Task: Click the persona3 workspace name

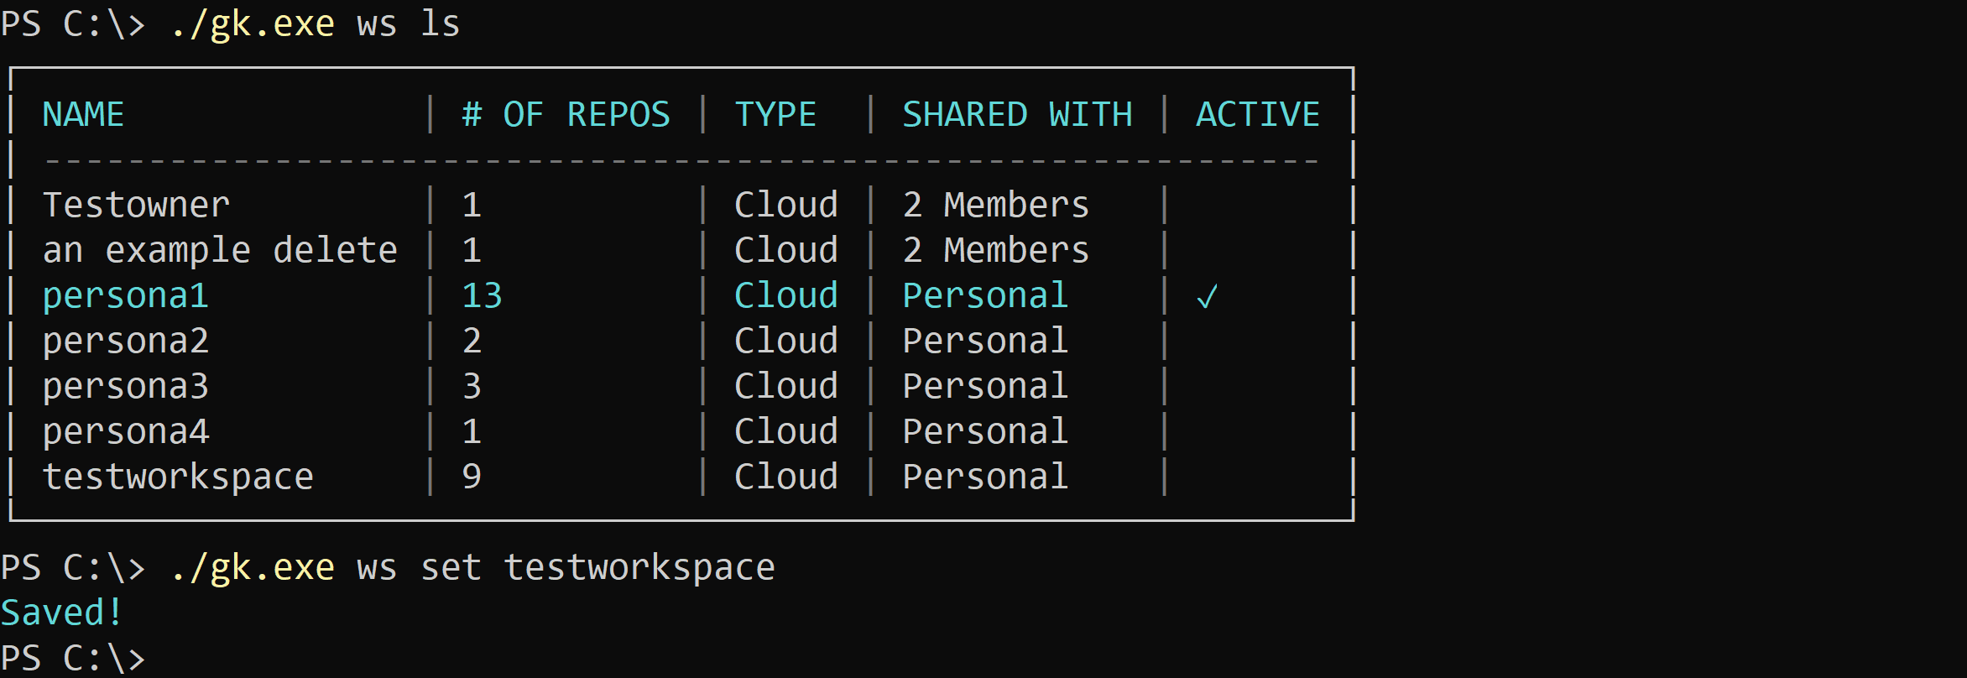Action: 126,387
